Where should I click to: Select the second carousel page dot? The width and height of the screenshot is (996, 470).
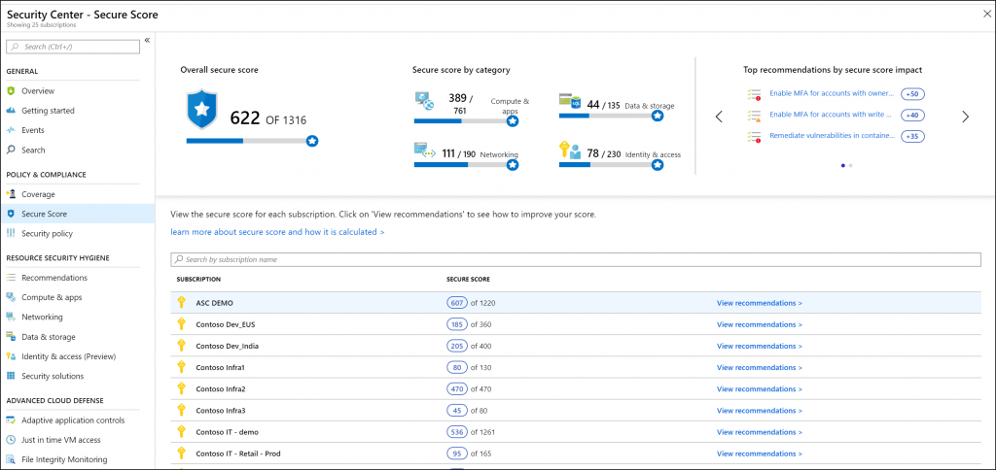point(850,165)
